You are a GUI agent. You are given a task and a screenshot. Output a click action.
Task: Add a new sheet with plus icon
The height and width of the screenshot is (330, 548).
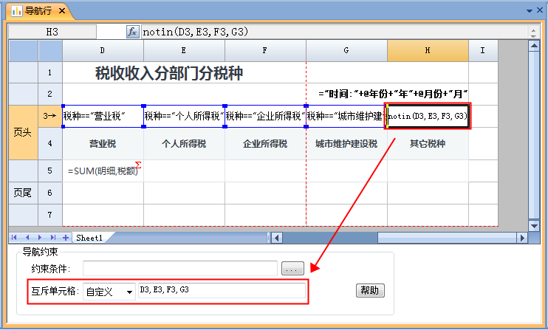click(66, 238)
